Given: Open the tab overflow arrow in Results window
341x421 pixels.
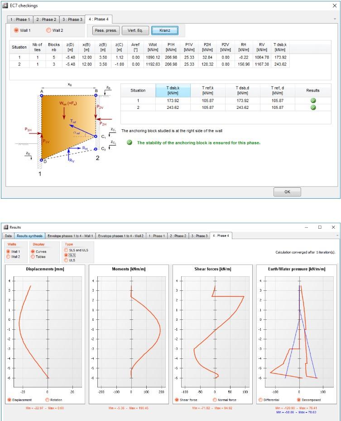Looking at the screenshot, I should point(337,235).
